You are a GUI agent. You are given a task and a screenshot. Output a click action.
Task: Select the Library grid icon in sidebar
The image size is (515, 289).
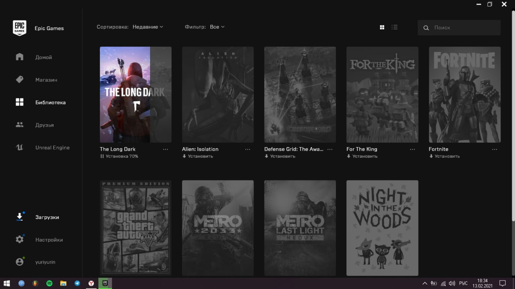(19, 102)
